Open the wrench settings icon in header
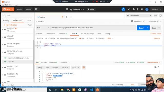Screen dimensions: 164x92 click(x=134, y=9)
